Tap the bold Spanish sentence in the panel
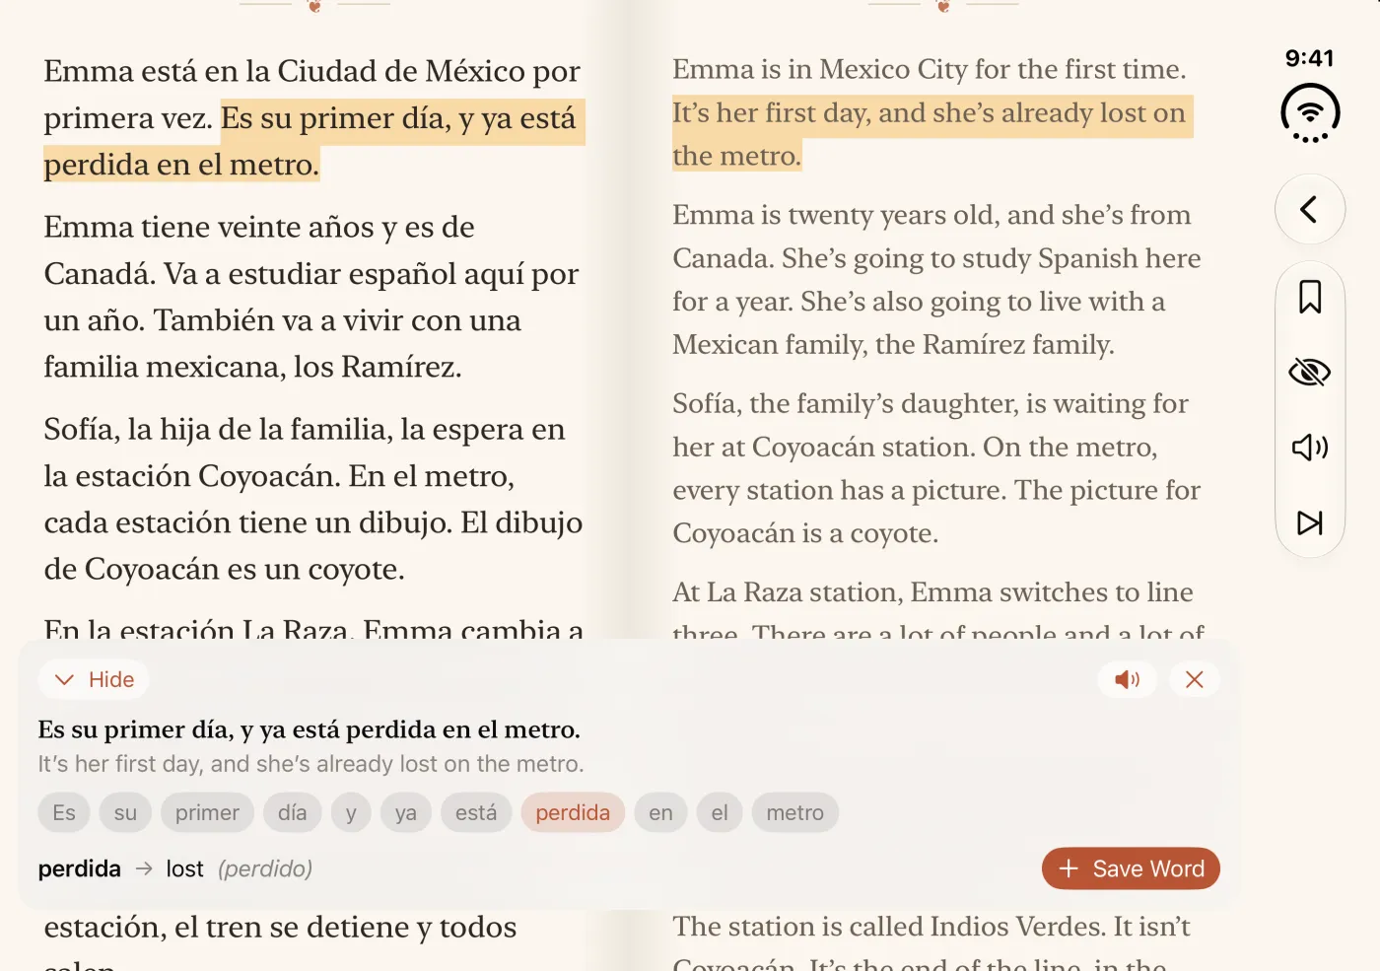This screenshot has height=971, width=1380. click(x=309, y=729)
